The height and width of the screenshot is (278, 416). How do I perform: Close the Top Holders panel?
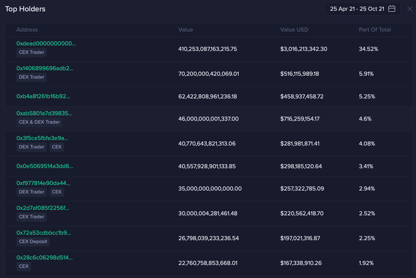(409, 9)
